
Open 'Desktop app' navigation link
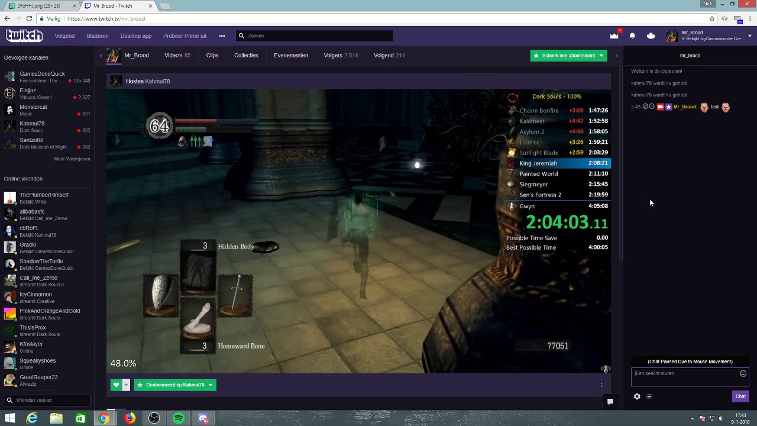136,35
